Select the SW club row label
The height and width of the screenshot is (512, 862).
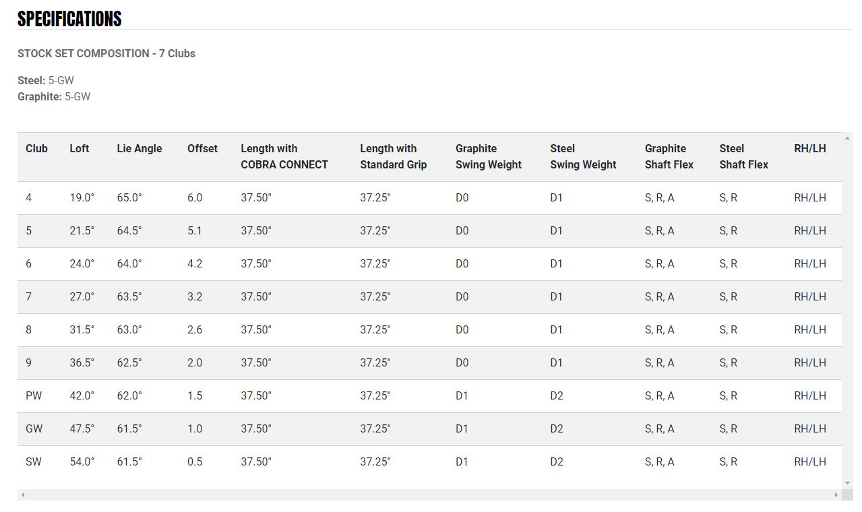coord(34,462)
